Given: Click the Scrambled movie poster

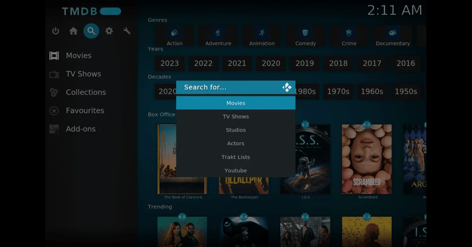Looking at the screenshot, I should 367,159.
